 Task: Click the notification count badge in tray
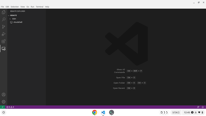pyautogui.click(x=192, y=113)
